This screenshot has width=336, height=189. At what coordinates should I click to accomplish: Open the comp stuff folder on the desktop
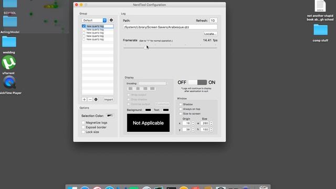320,30
